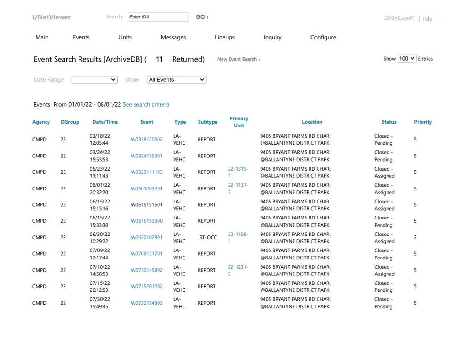
Task: Open the All Events filter dropdown
Action: 176,80
